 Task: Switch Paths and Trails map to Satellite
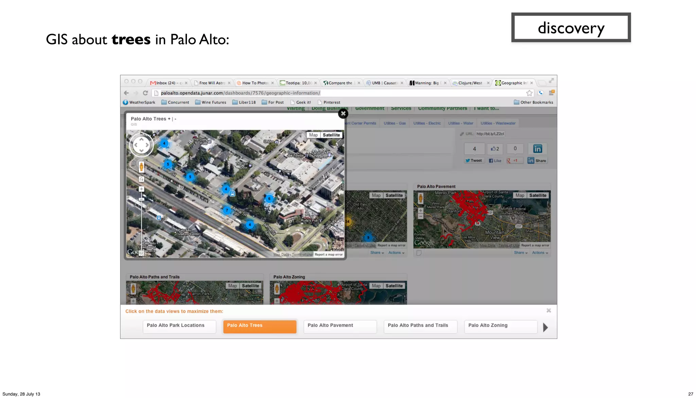[x=250, y=286]
